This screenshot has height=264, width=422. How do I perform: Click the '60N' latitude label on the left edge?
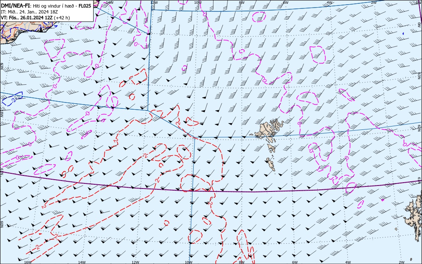[2, 224]
